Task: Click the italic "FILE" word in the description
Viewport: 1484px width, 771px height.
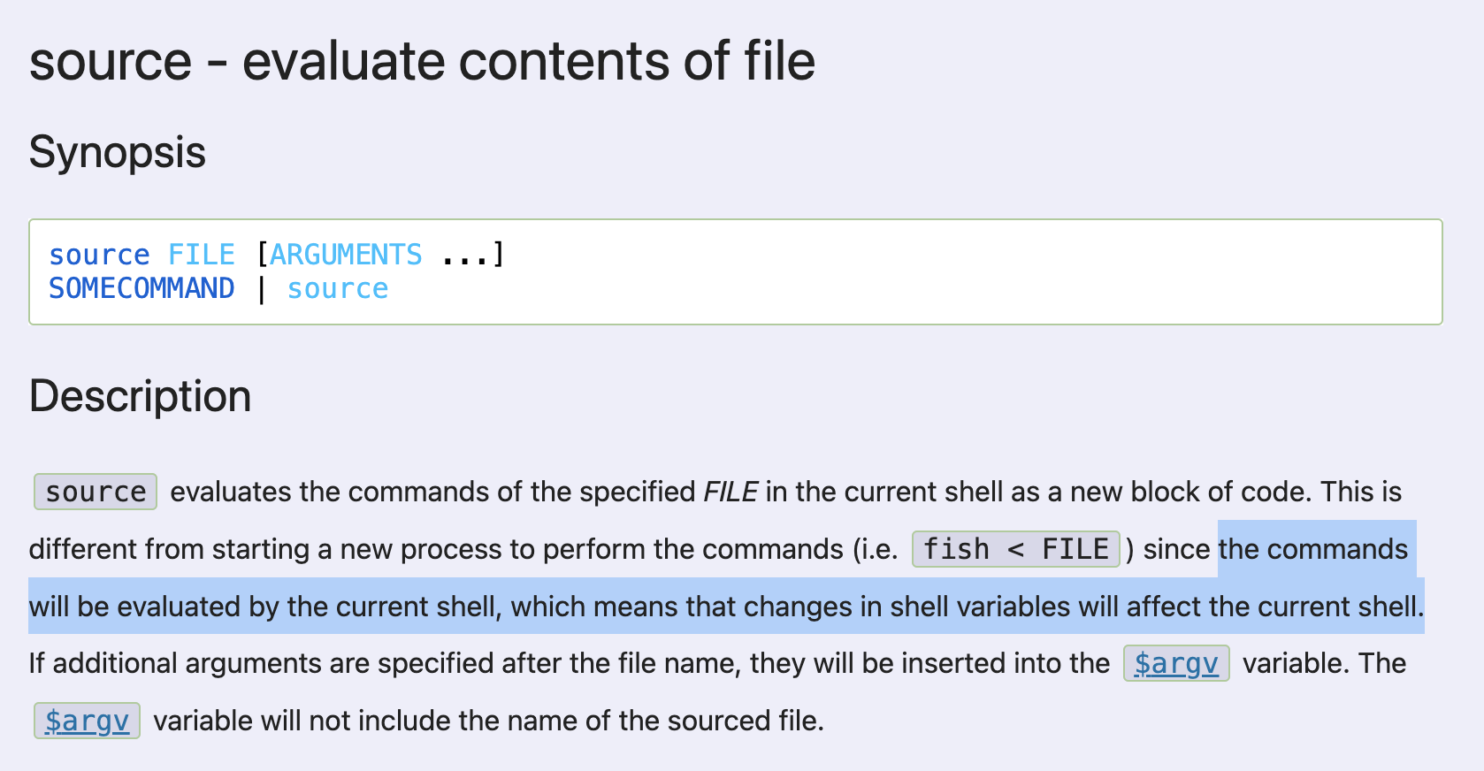Action: (x=731, y=492)
